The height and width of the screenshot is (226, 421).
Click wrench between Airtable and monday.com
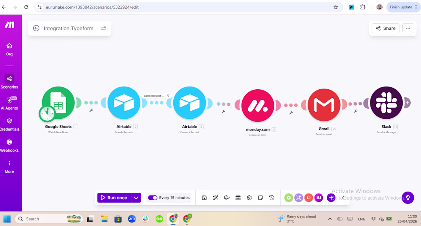click(224, 111)
